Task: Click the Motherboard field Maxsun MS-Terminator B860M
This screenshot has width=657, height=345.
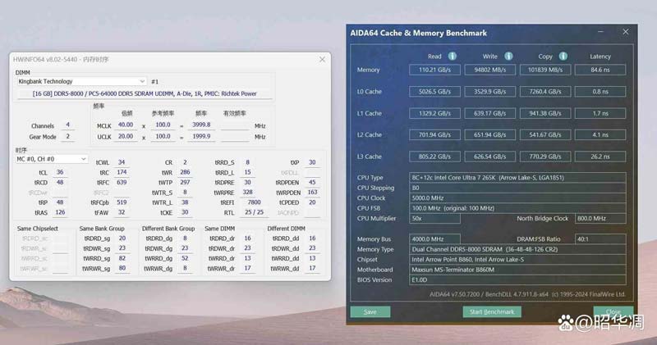Action: [x=517, y=270]
